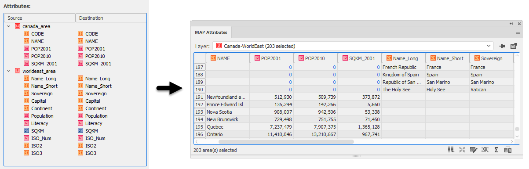Click the source POP2010 attribute
The width and height of the screenshot is (529, 169).
41,56
